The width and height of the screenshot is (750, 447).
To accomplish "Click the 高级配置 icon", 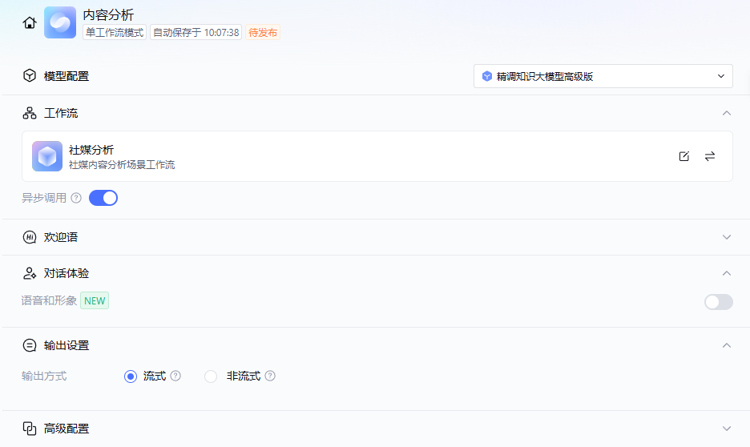I will pos(30,429).
